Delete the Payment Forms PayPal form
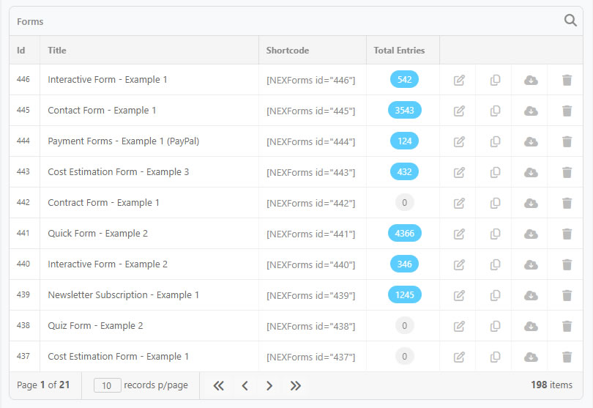This screenshot has width=593, height=408. click(x=567, y=141)
